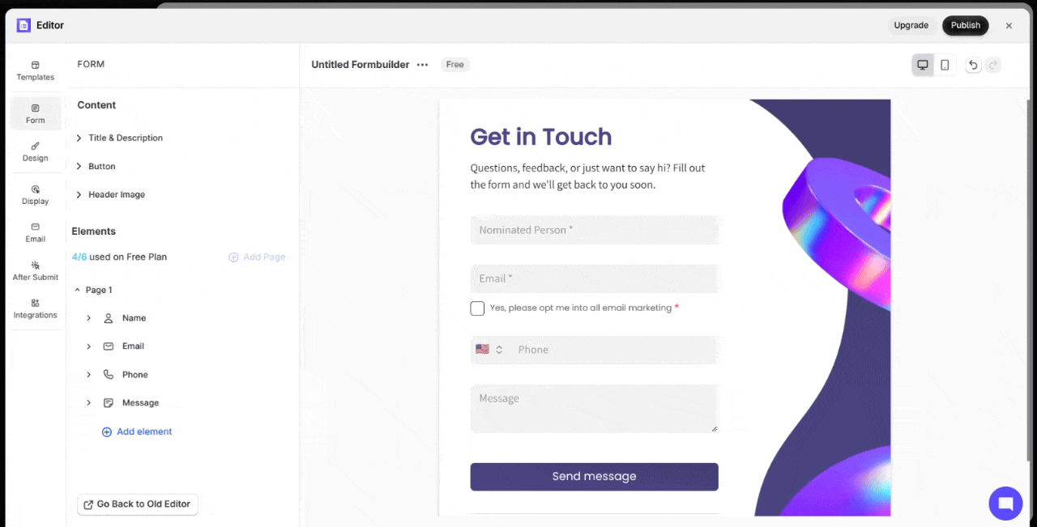Expand the Button content section
Screen dimensions: 1037x527
96,167
